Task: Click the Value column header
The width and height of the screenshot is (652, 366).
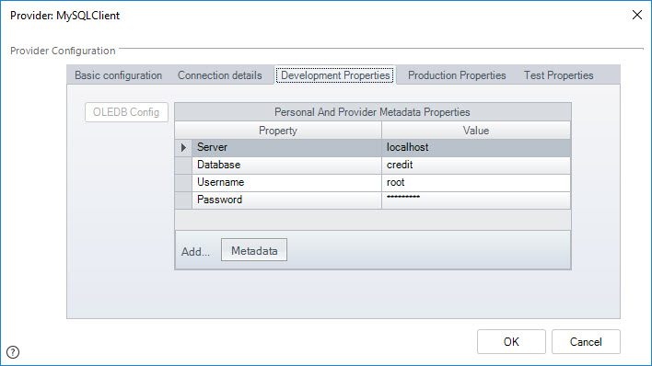Action: 476,131
